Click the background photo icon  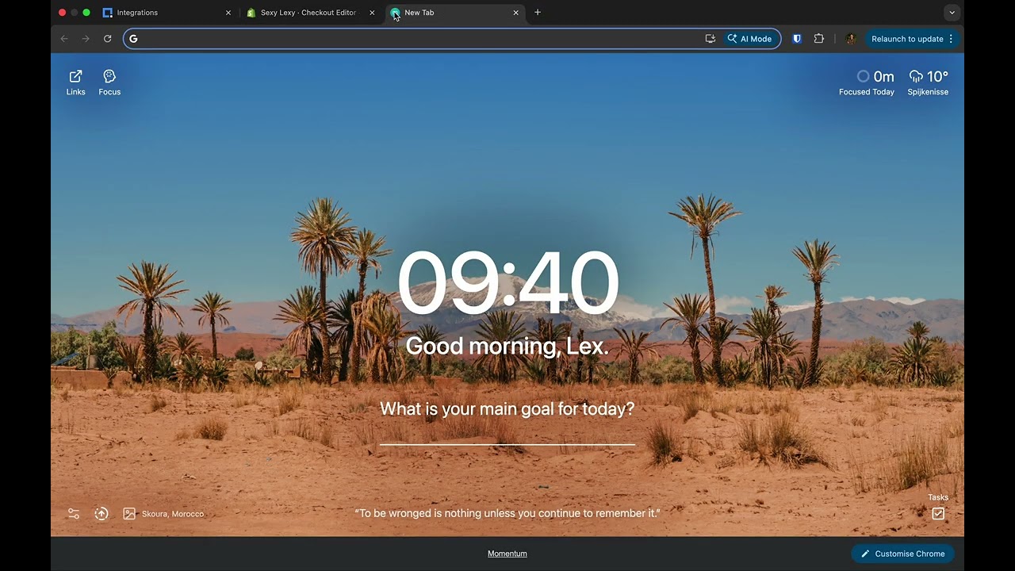click(x=129, y=514)
